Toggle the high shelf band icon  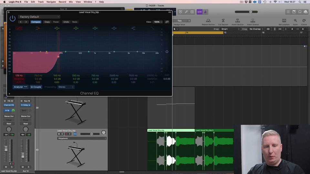(133, 28)
